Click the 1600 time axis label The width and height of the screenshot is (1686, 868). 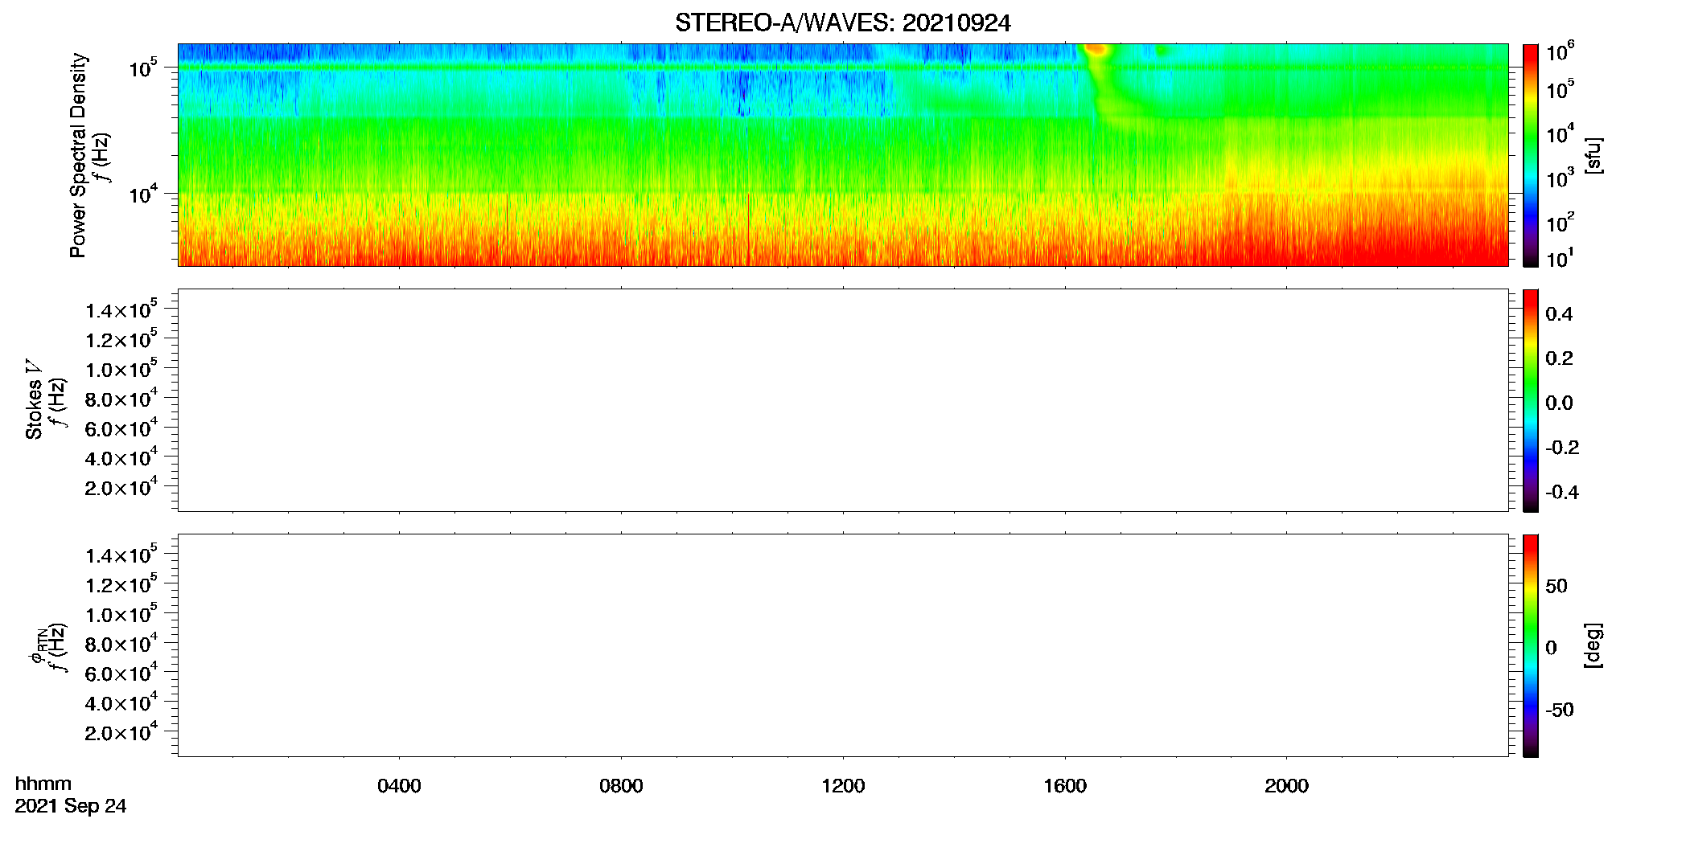click(1065, 786)
